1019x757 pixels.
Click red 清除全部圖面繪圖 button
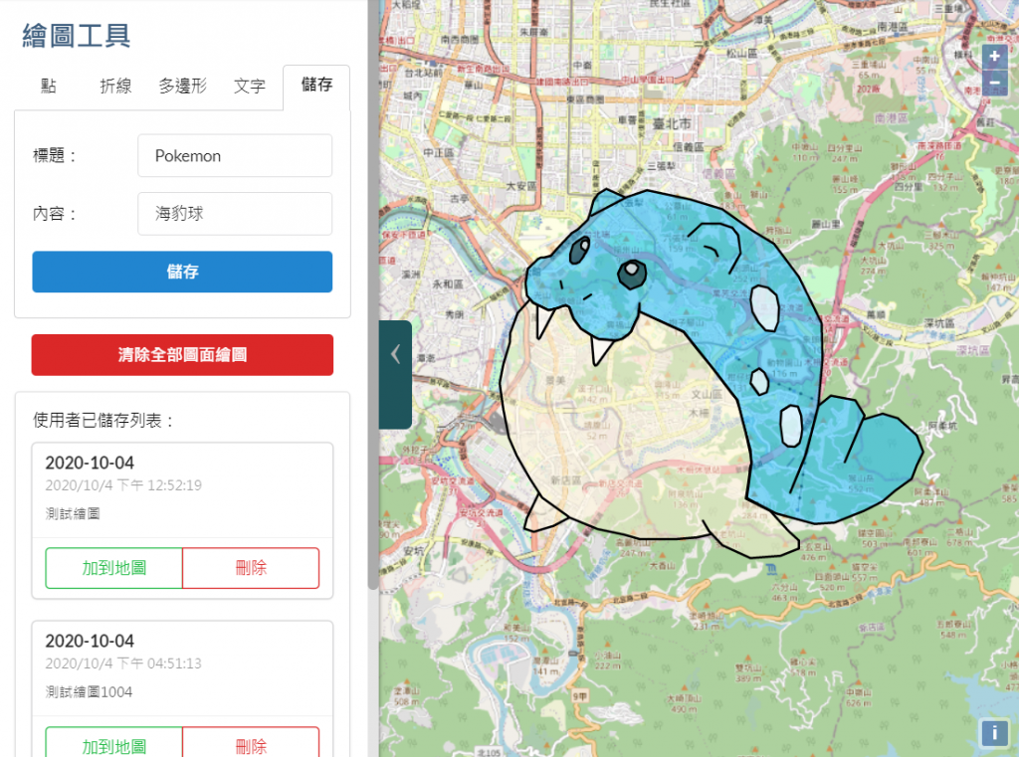coord(182,355)
